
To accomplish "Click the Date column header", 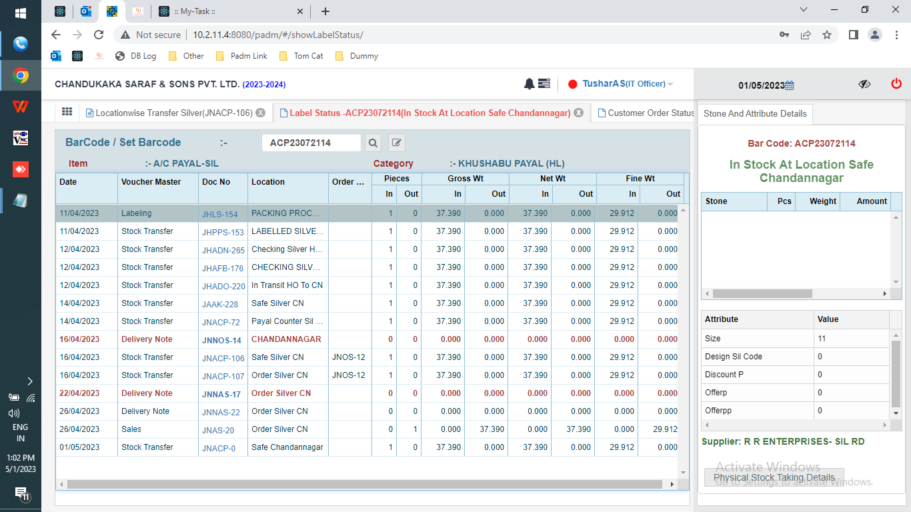I will pyautogui.click(x=87, y=188).
